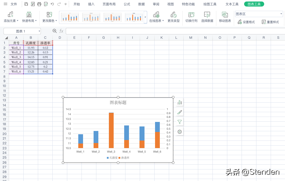Open chart settings gear icon
The height and width of the screenshot is (181, 285).
(x=180, y=132)
